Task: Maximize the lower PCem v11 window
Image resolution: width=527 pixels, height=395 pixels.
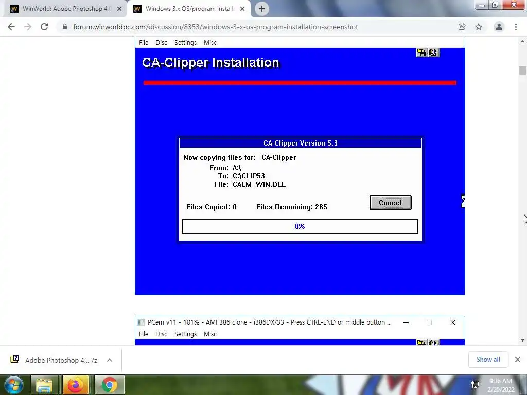Action: [x=429, y=322]
